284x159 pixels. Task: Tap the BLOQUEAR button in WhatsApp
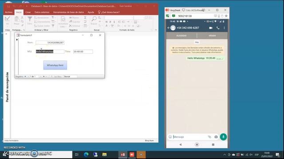(181, 35)
